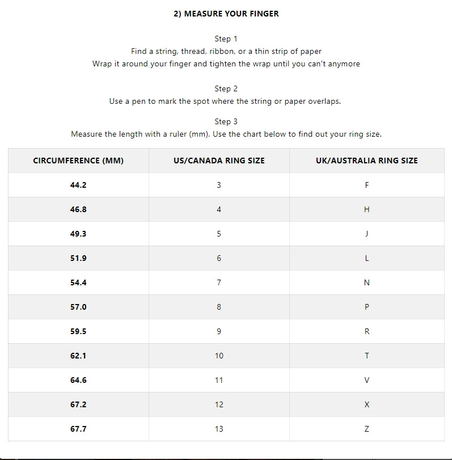Click the Circumference (MM) column header
Viewport: 452px width, 460px height.
(78, 161)
